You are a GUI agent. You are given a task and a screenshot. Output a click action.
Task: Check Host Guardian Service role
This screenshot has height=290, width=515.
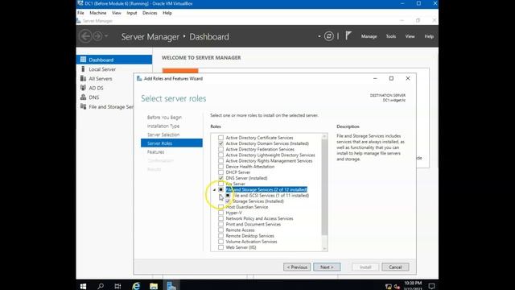point(220,207)
